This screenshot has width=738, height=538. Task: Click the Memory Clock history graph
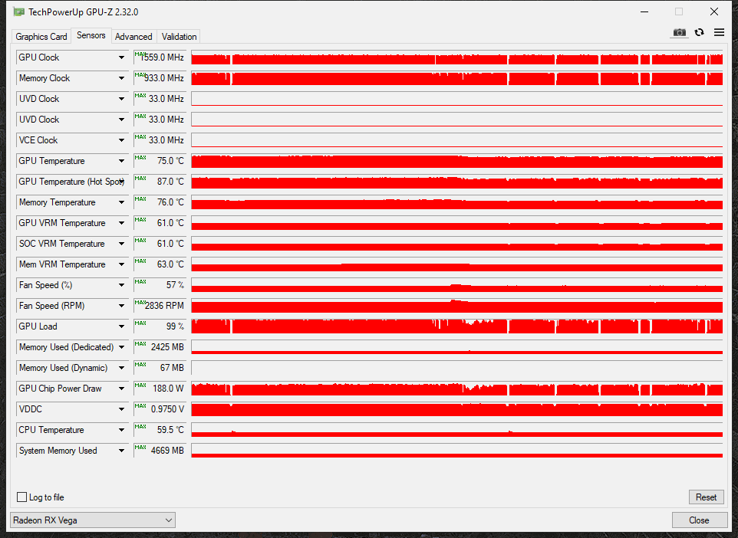point(457,78)
